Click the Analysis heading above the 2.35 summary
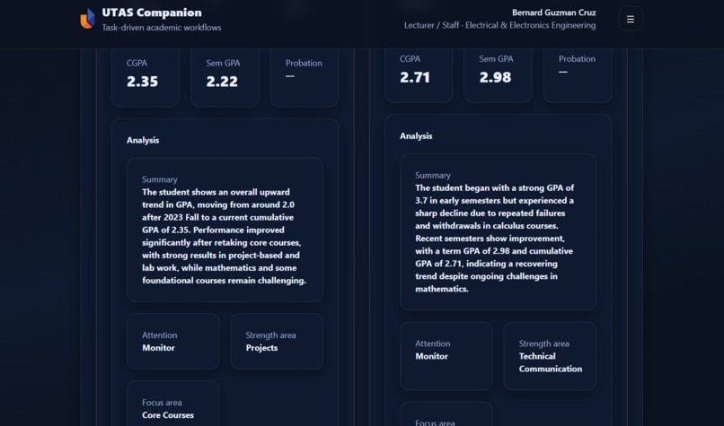Image resolution: width=724 pixels, height=426 pixels. (143, 140)
